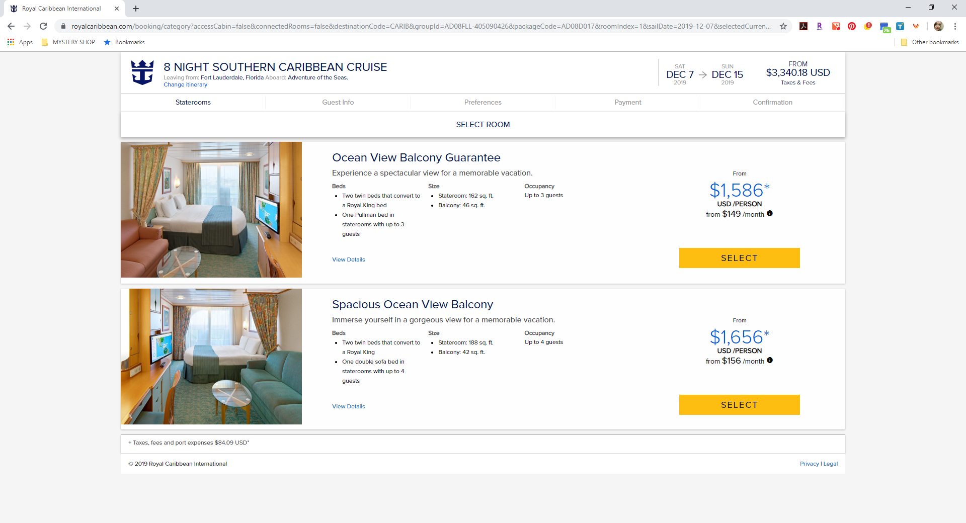Go to the Payment step tab
The width and height of the screenshot is (966, 523).
pyautogui.click(x=628, y=102)
